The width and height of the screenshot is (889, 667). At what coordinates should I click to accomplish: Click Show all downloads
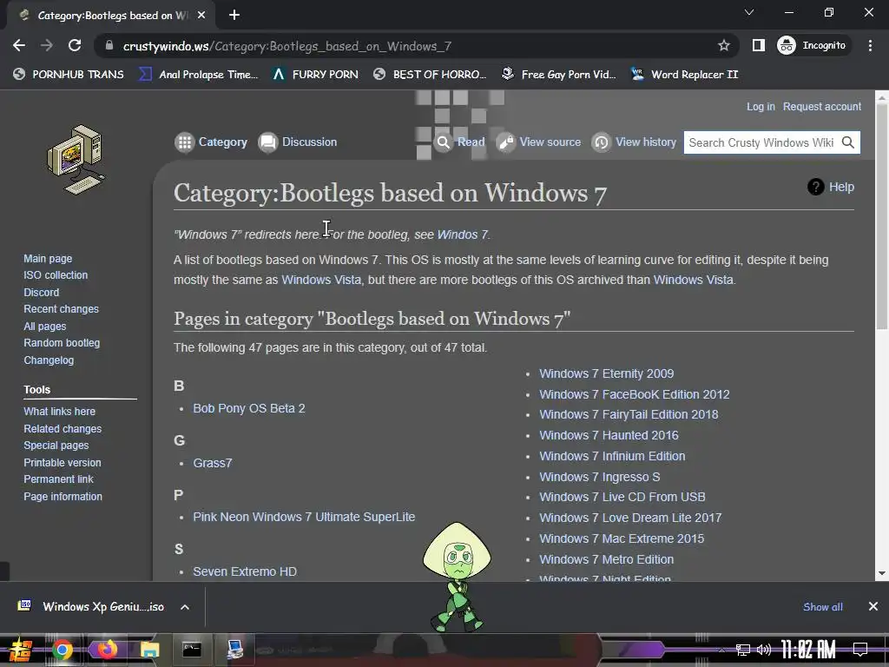(x=823, y=607)
